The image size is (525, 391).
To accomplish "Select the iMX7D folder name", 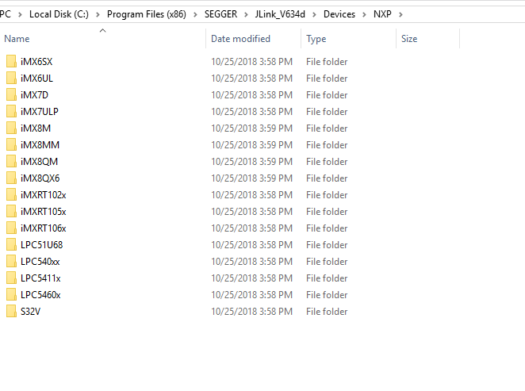I will [34, 95].
